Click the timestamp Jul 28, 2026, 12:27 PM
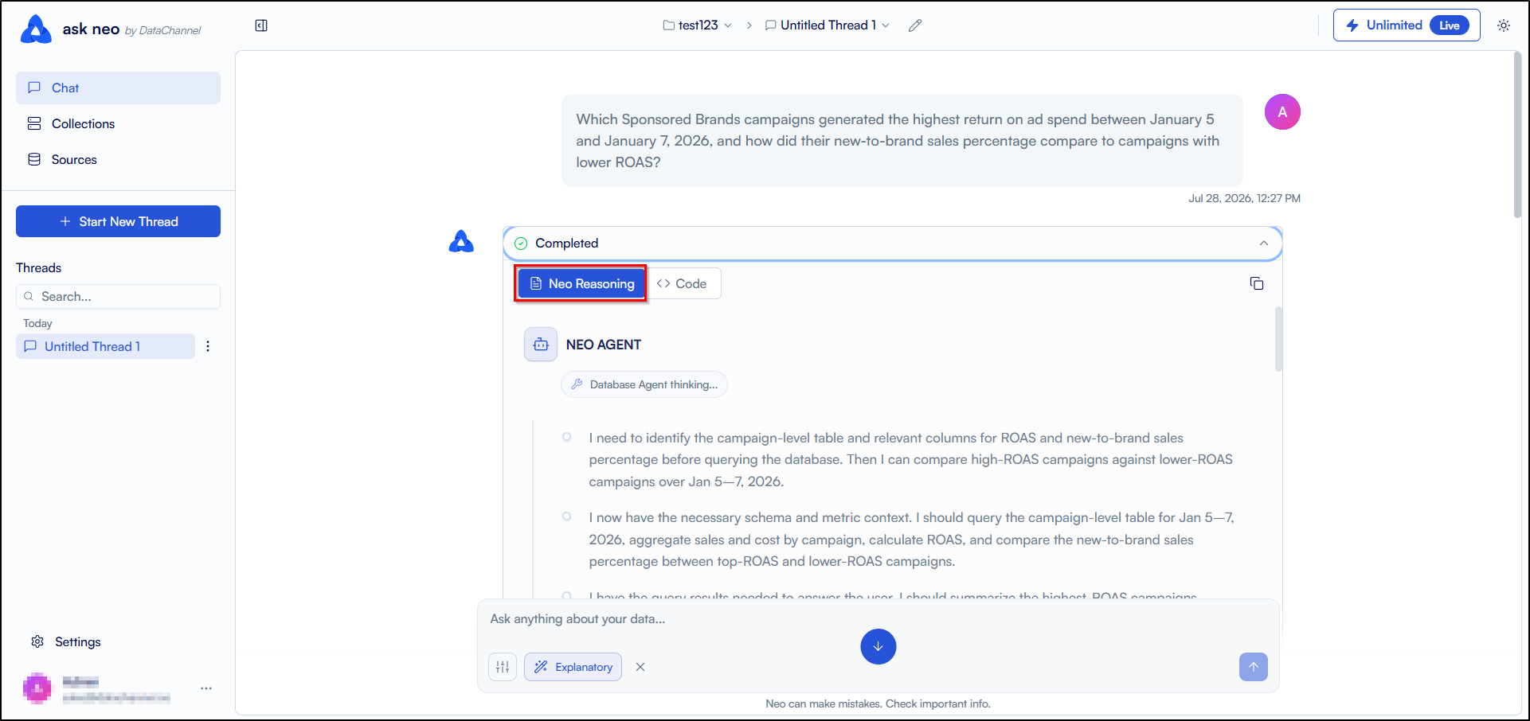Screen dimensions: 1530x721 1244,198
